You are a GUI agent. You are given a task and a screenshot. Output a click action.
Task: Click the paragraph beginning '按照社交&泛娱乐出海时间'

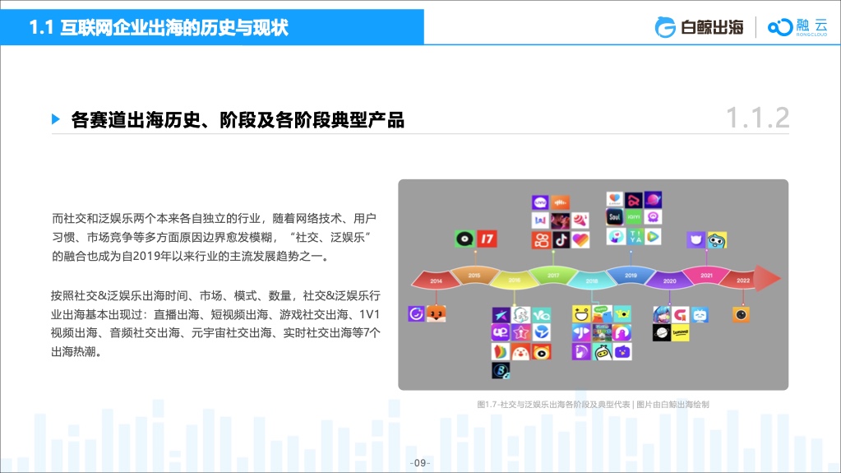215,324
